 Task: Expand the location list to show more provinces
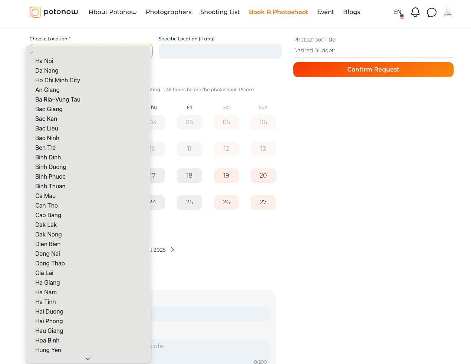click(x=88, y=358)
